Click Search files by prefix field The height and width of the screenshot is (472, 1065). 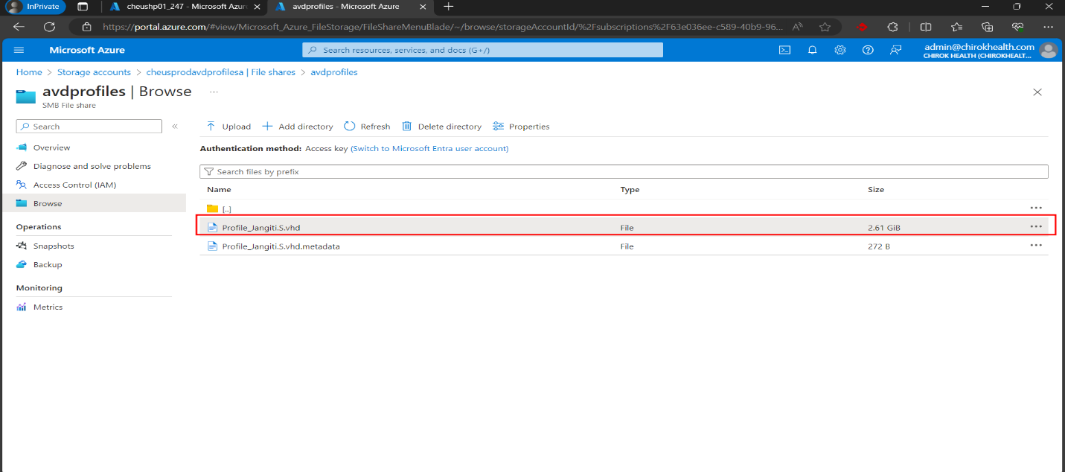[x=624, y=171]
